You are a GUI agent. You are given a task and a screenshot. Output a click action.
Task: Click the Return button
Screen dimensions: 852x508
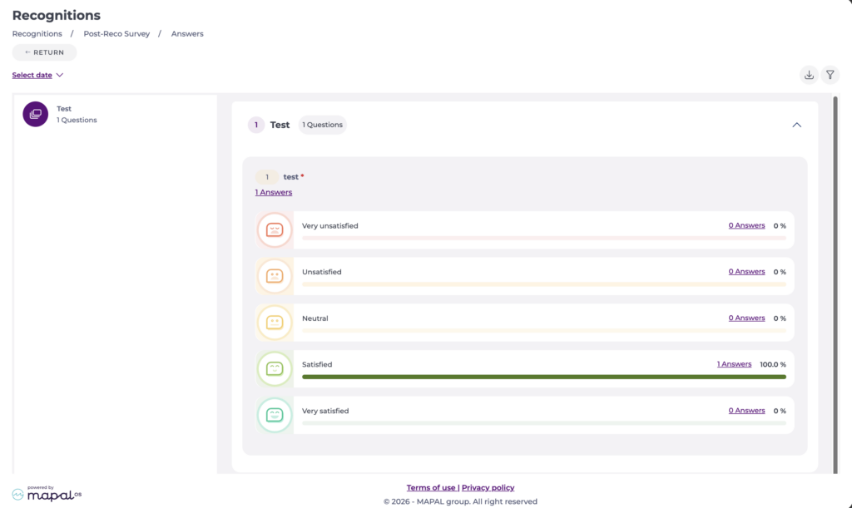point(45,52)
